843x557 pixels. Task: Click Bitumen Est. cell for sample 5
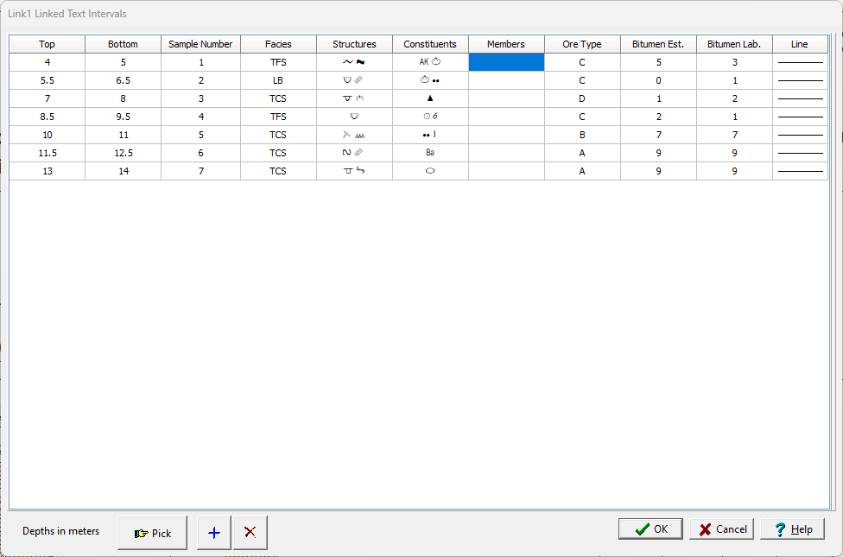click(x=658, y=135)
